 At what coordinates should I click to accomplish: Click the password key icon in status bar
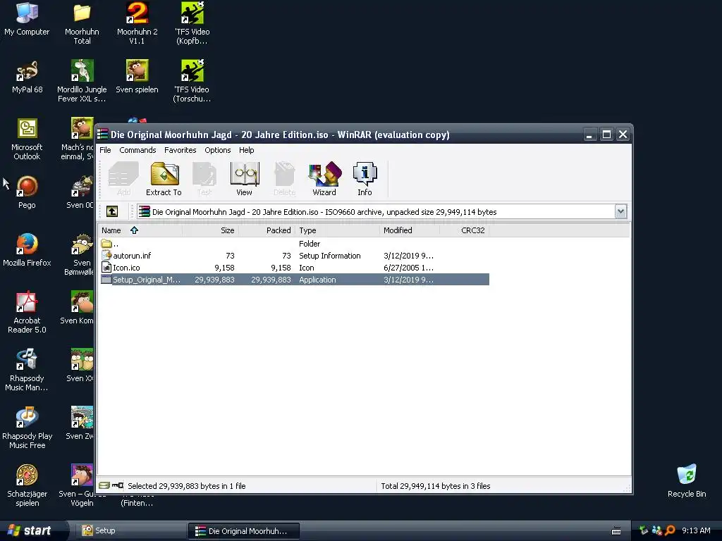click(x=118, y=485)
